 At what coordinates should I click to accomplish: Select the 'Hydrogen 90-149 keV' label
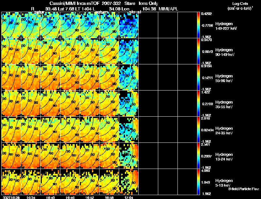[225, 52]
